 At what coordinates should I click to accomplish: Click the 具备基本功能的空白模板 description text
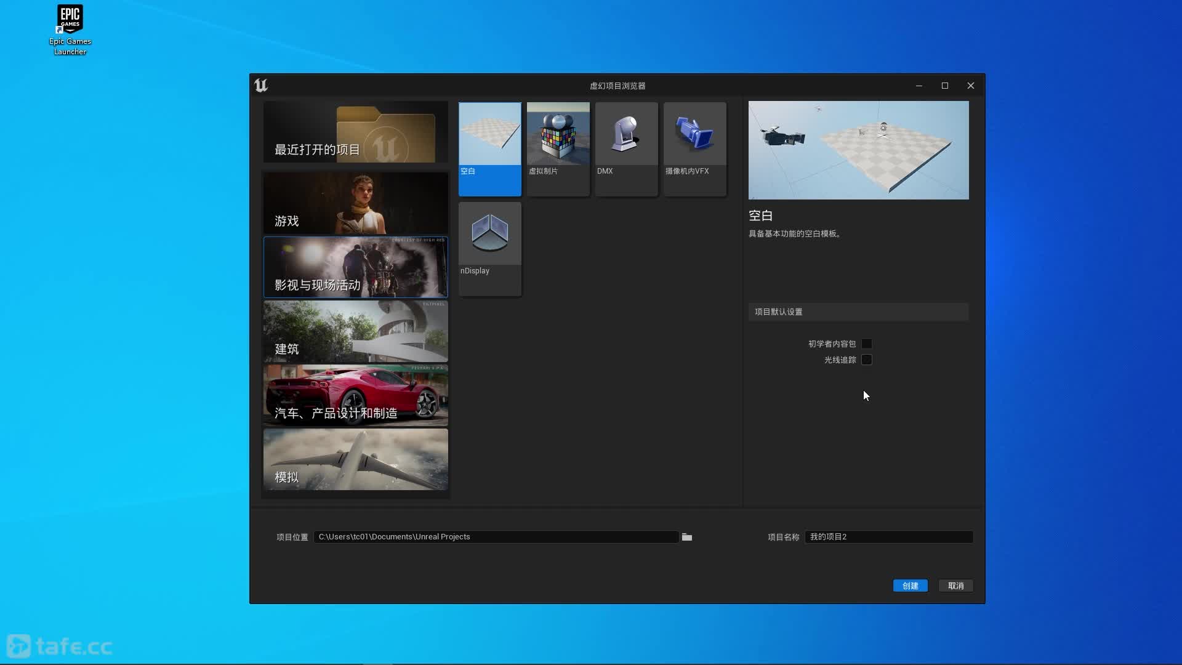(795, 234)
